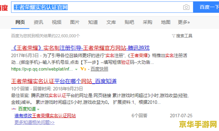Click the Baidu logo
Screen dimensions: 219x131
pos(4,8)
